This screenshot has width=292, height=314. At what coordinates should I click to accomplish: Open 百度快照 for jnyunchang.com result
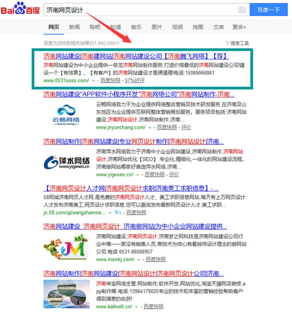point(167,127)
